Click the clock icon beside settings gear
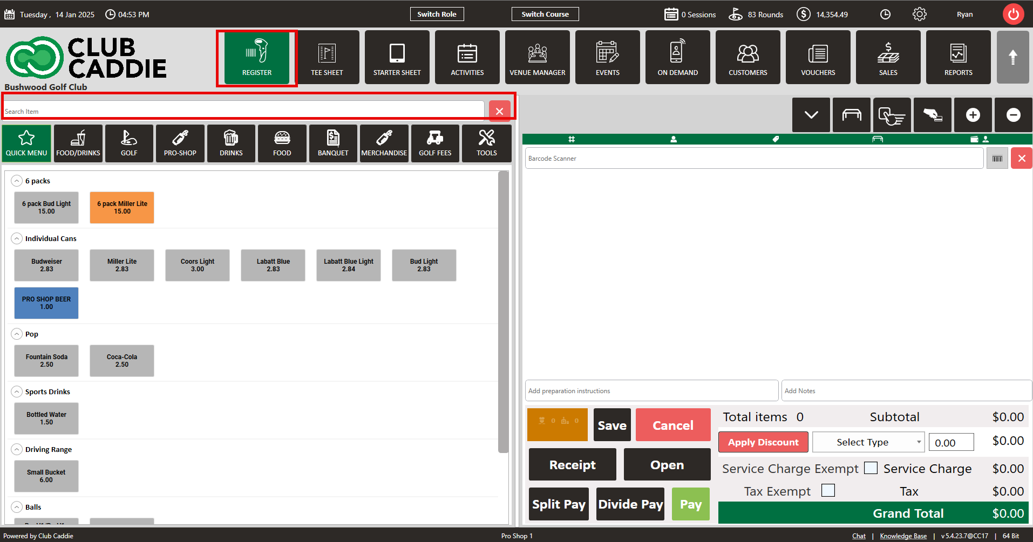Viewport: 1033px width, 542px height. pyautogui.click(x=886, y=15)
